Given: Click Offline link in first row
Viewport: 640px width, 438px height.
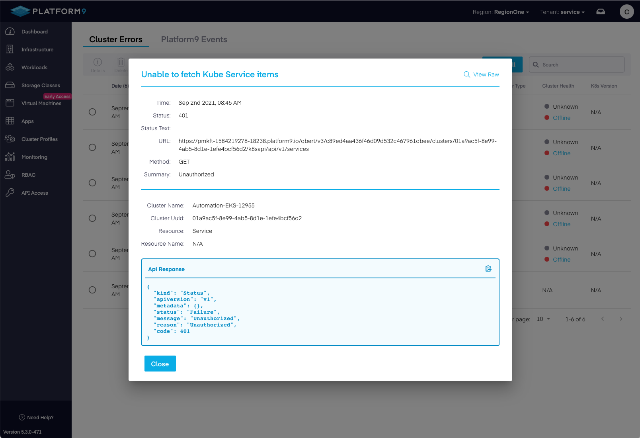Looking at the screenshot, I should [x=562, y=118].
